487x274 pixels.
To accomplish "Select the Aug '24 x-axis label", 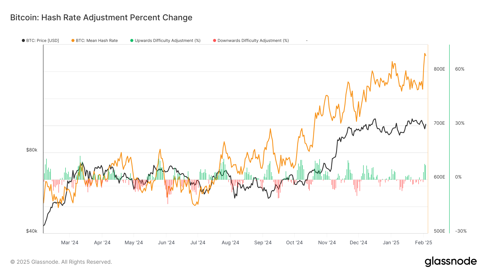I will pyautogui.click(x=230, y=243).
